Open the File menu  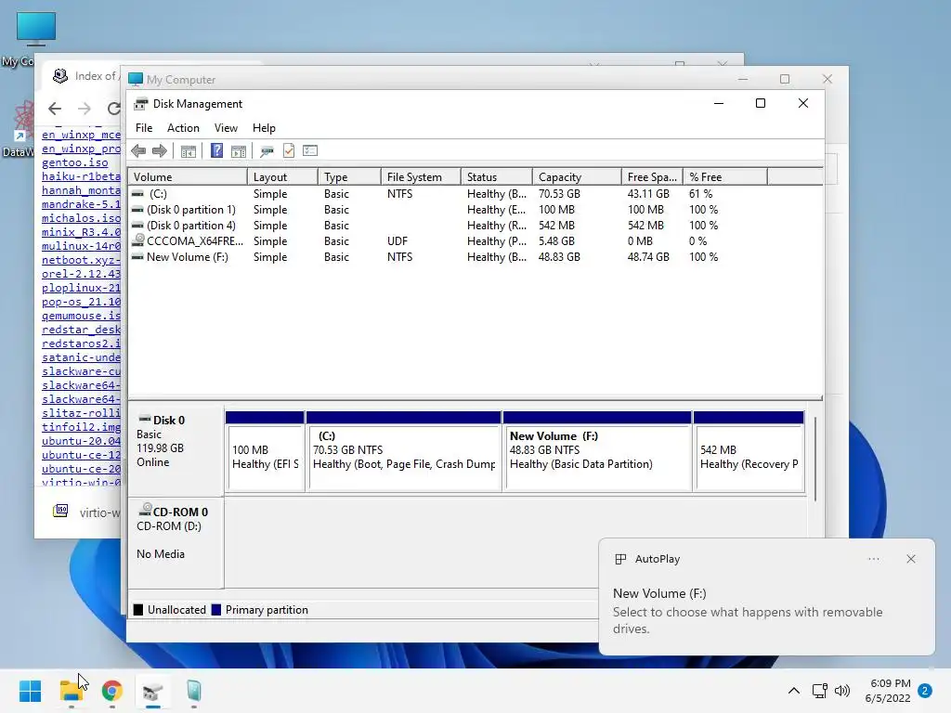click(144, 128)
